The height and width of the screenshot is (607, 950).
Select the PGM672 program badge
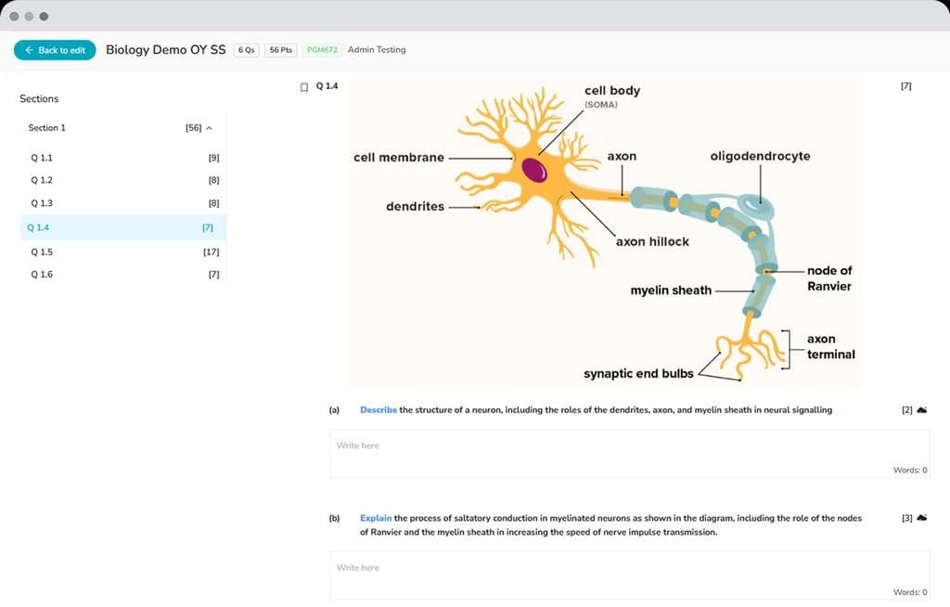[x=322, y=50]
